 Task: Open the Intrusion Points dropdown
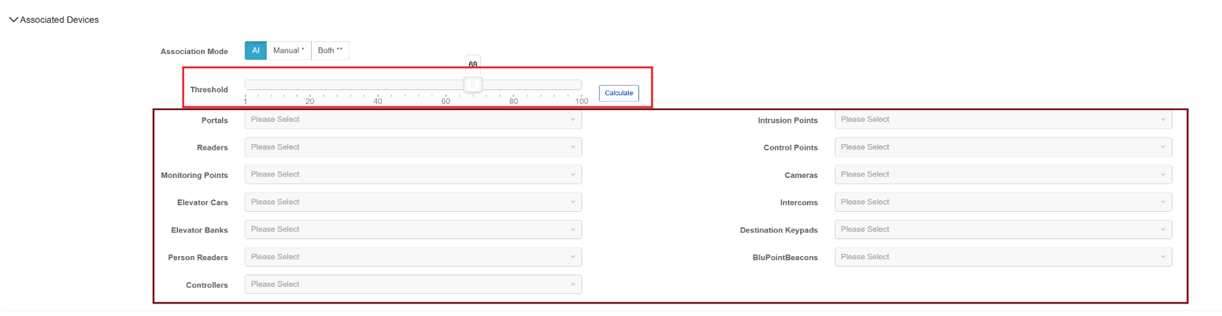pos(1003,120)
